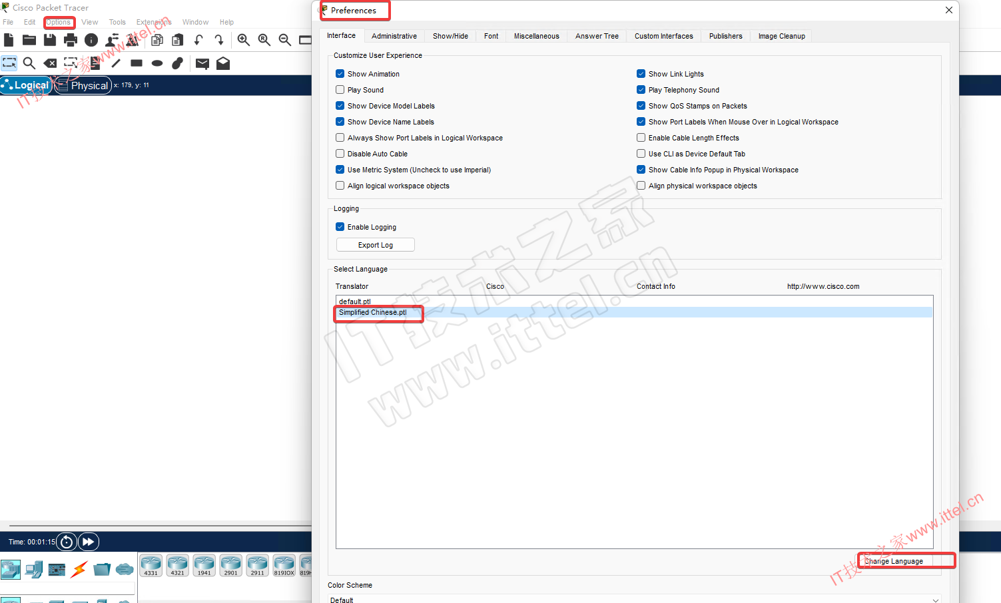Click the Undo arrow icon
This screenshot has height=603, width=1001.
click(198, 40)
